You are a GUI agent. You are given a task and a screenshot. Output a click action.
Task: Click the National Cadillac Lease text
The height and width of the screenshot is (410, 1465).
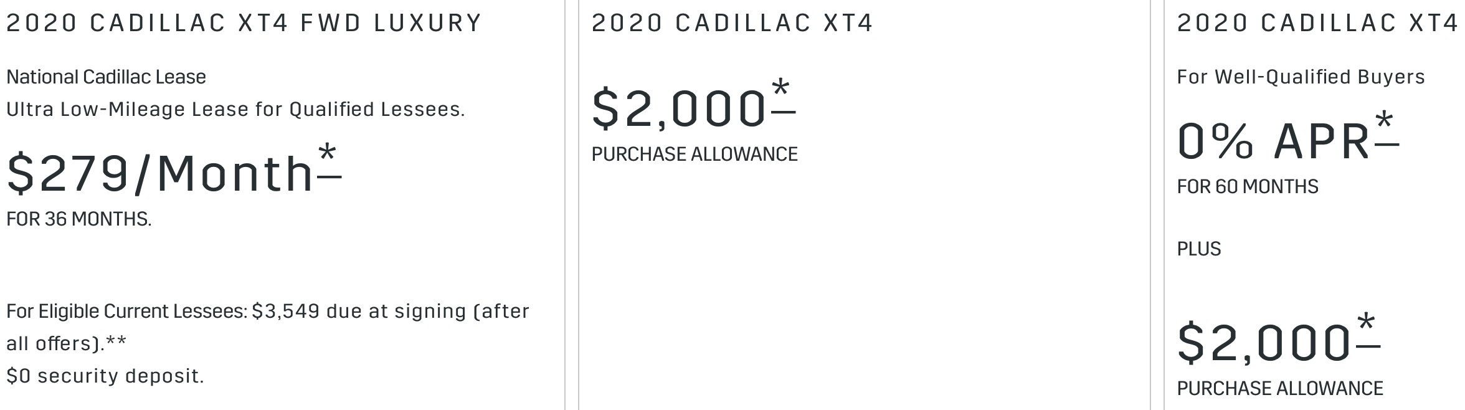(107, 77)
